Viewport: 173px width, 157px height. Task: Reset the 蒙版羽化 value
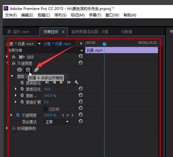81,88
